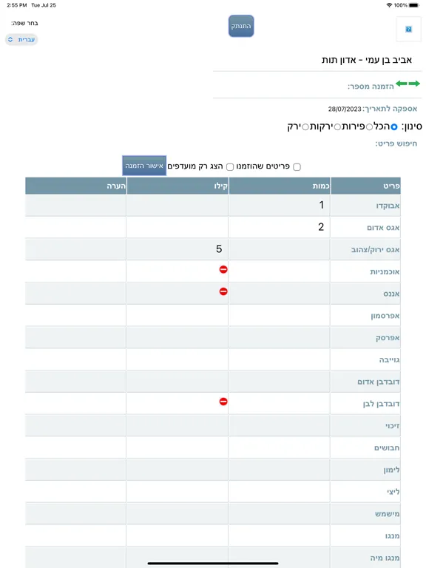This screenshot has width=426, height=568.
Task: Click the דובדבן אדום item name
Action: click(x=379, y=382)
